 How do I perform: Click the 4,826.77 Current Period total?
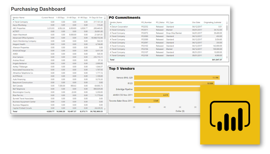pos(50,112)
